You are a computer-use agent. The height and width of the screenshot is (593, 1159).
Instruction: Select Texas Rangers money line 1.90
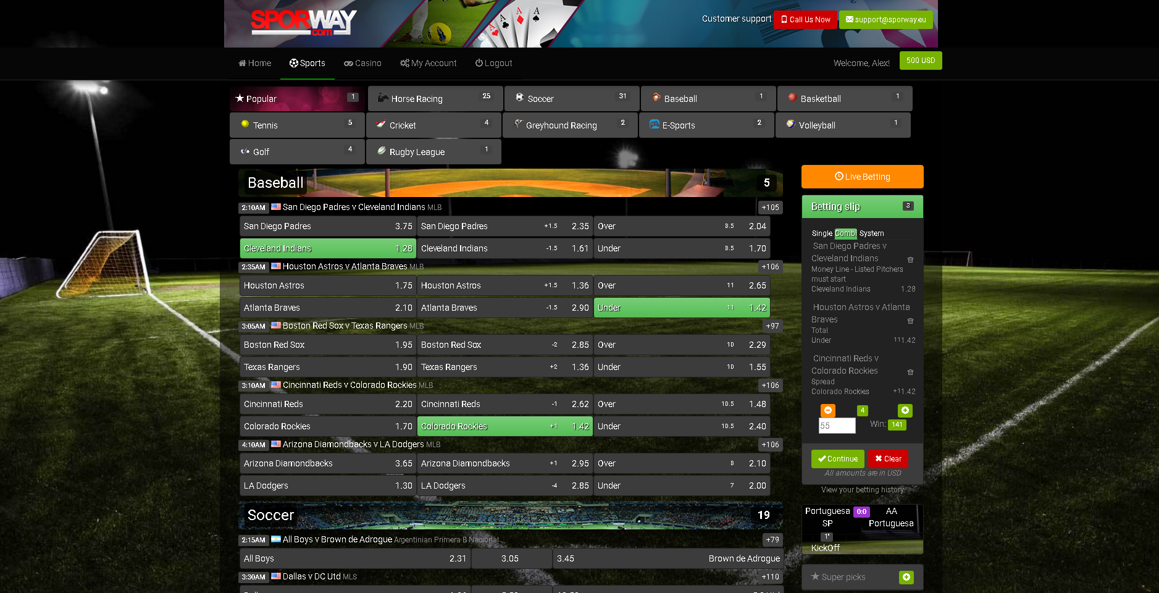(x=328, y=367)
